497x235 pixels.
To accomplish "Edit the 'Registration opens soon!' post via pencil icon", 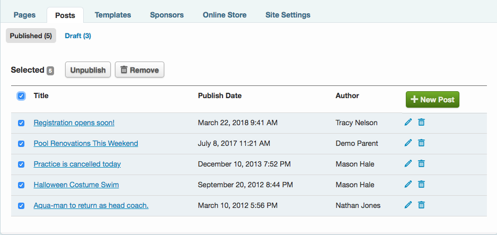I will (407, 123).
